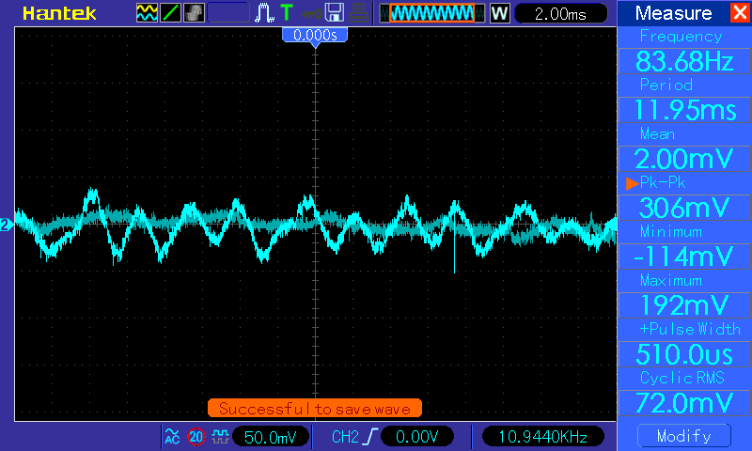Select the Pk-Pk measurement value 306mV
Viewport: 752px width, 451px height.
tap(684, 208)
